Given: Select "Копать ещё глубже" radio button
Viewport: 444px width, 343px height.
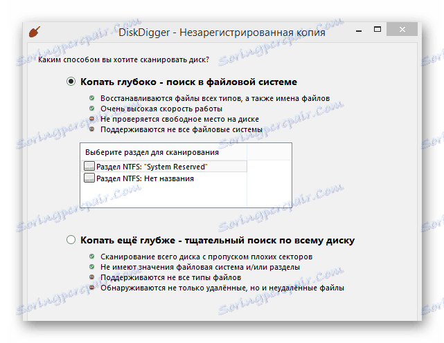Looking at the screenshot, I should point(71,240).
